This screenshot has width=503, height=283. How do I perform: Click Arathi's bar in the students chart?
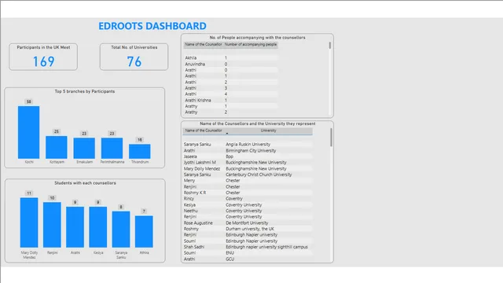(75, 227)
